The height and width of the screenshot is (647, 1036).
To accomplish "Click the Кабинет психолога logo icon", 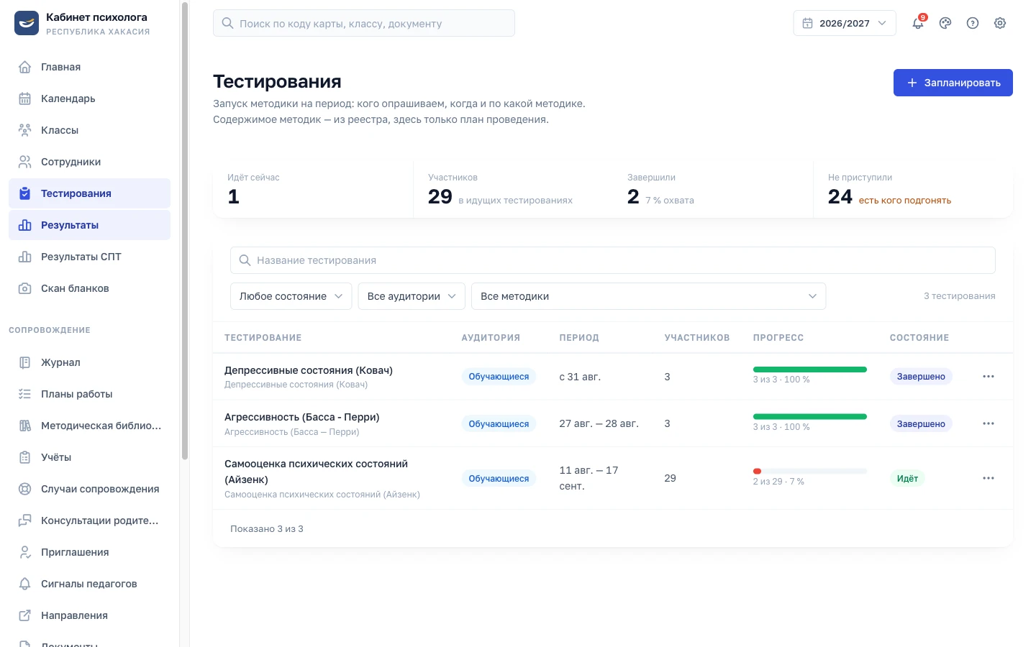I will tap(27, 23).
